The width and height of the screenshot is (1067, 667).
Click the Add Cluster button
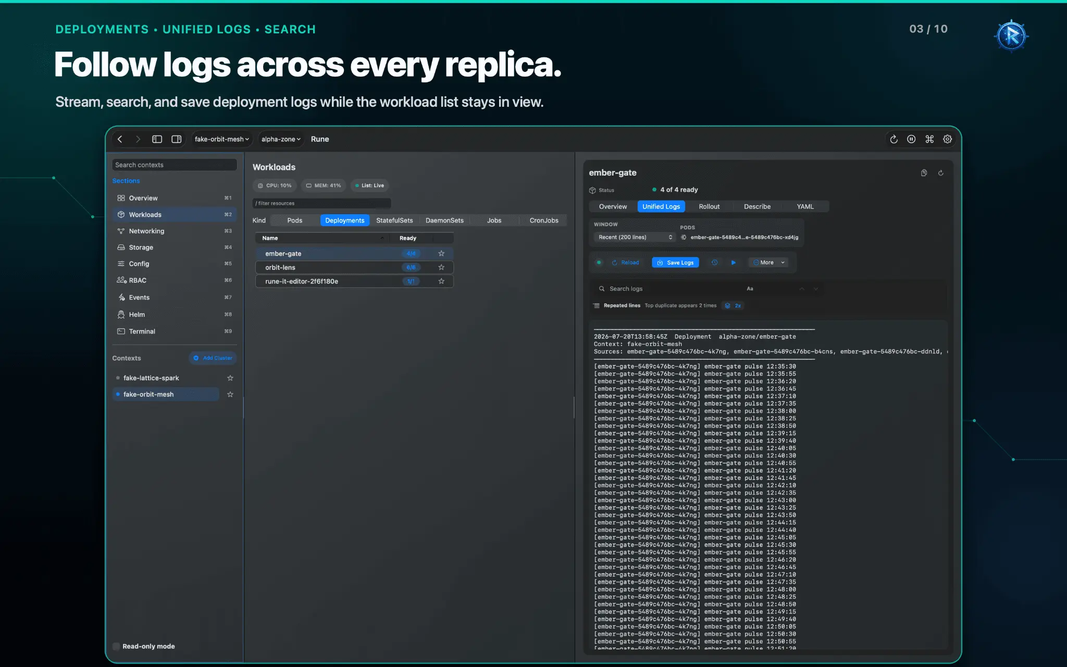(x=213, y=358)
